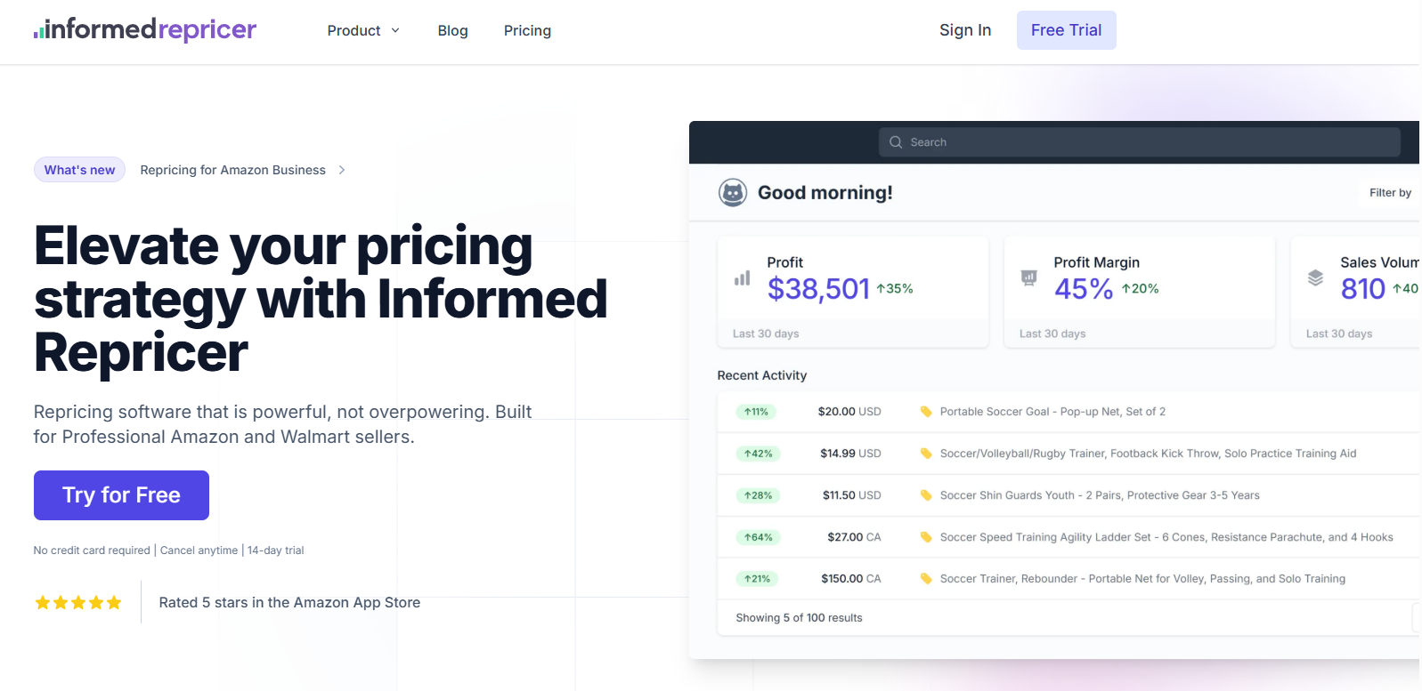
Task: Click the $20.00 USD price
Action: click(x=849, y=412)
